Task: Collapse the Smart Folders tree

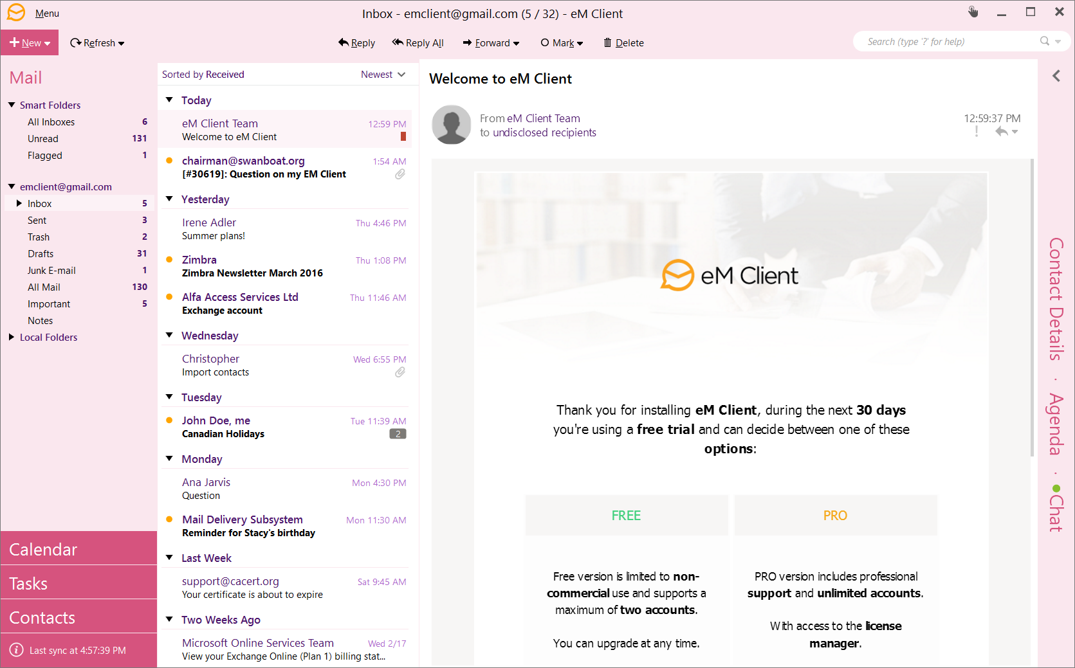Action: point(12,105)
